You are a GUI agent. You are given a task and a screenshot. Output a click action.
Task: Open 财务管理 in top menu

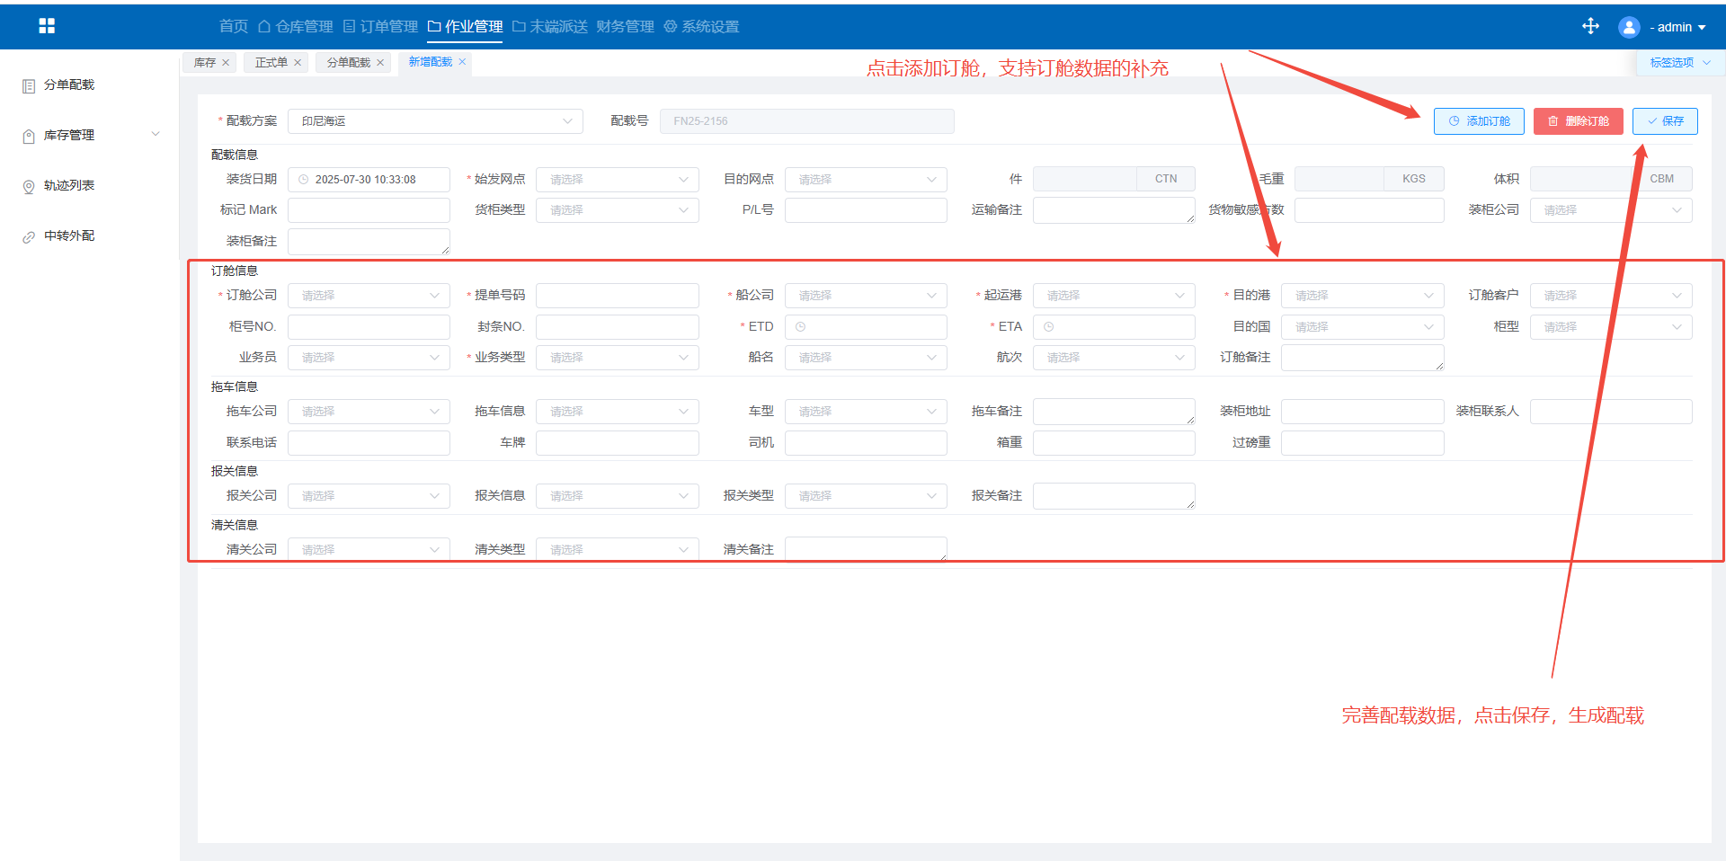coord(625,27)
